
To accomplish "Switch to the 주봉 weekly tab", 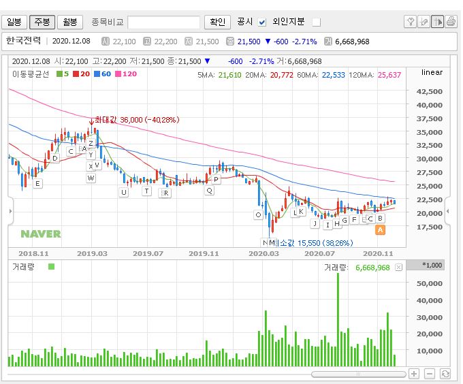I will point(42,22).
